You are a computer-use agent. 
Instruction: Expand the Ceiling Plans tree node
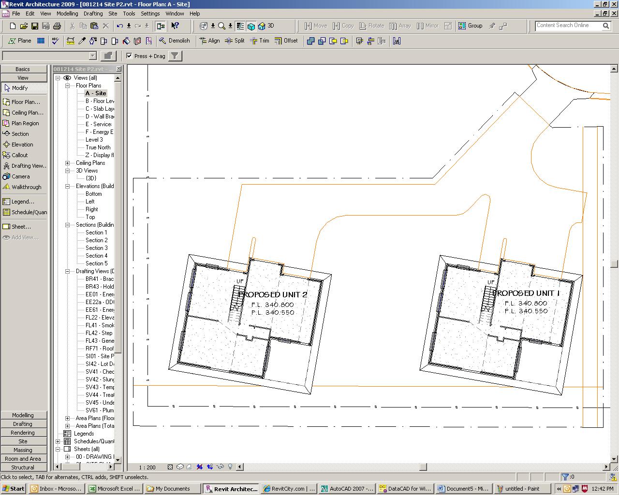click(68, 163)
